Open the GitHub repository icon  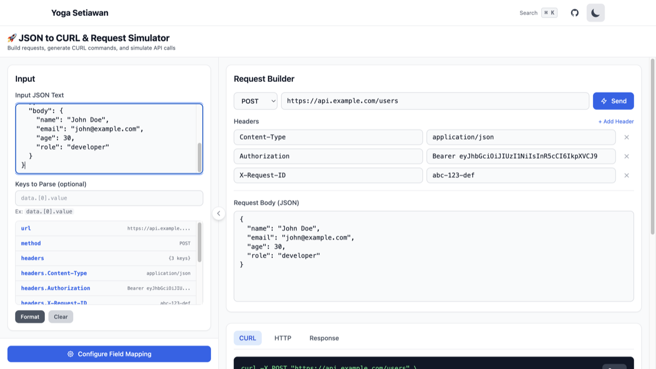(x=575, y=12)
